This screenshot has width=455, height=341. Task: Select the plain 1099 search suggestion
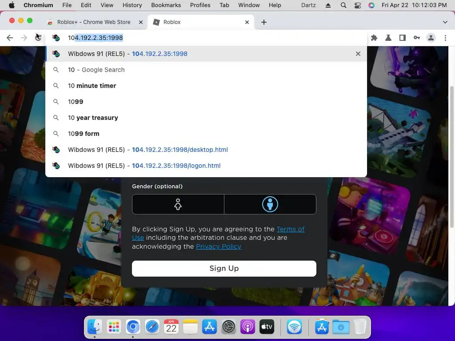[x=206, y=102]
